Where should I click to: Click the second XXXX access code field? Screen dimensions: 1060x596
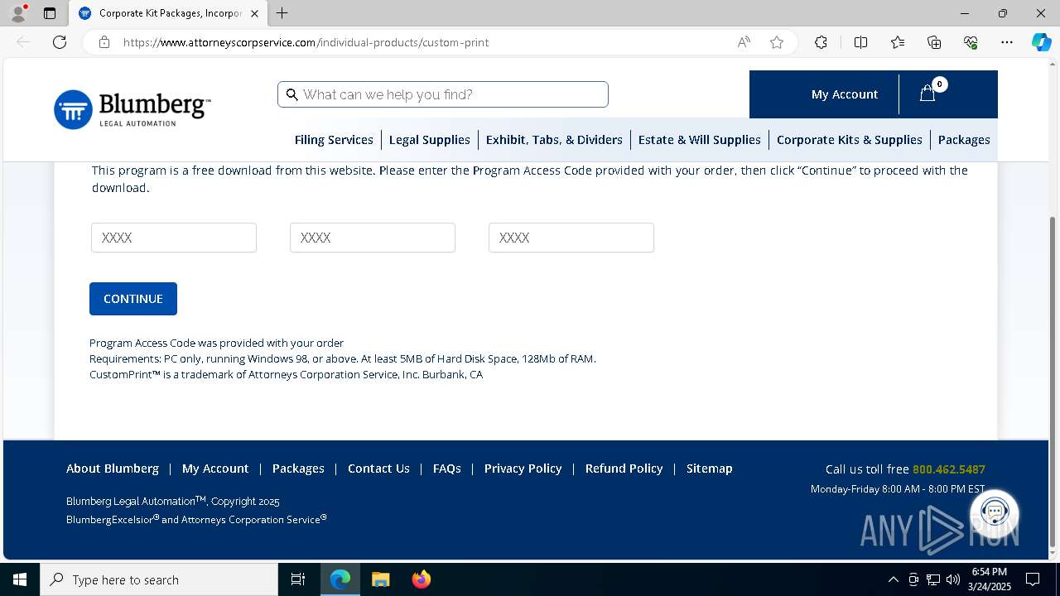coord(373,238)
